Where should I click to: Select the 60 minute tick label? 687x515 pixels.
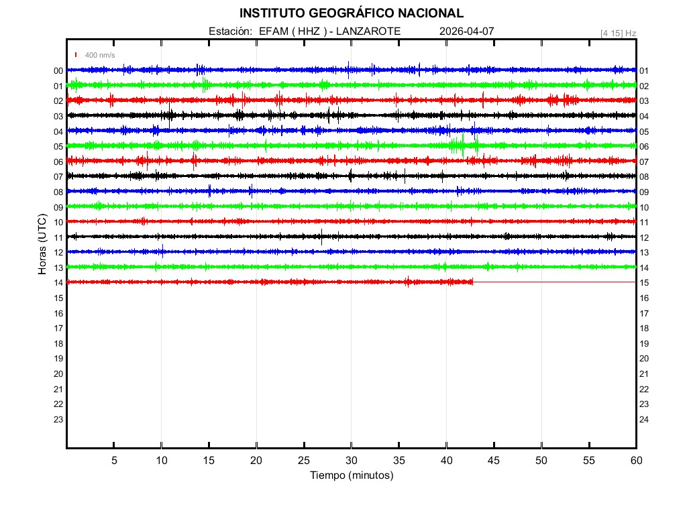click(635, 461)
